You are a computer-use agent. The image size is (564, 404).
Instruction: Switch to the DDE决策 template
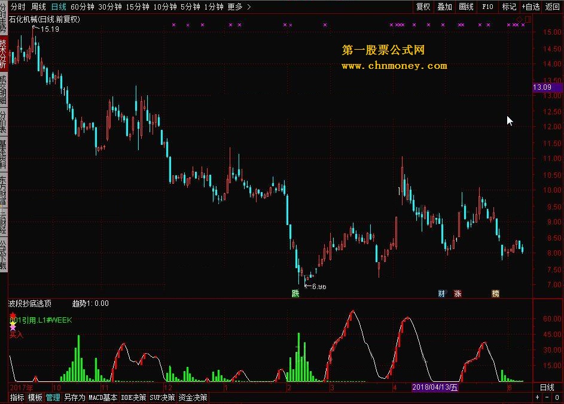point(133,397)
